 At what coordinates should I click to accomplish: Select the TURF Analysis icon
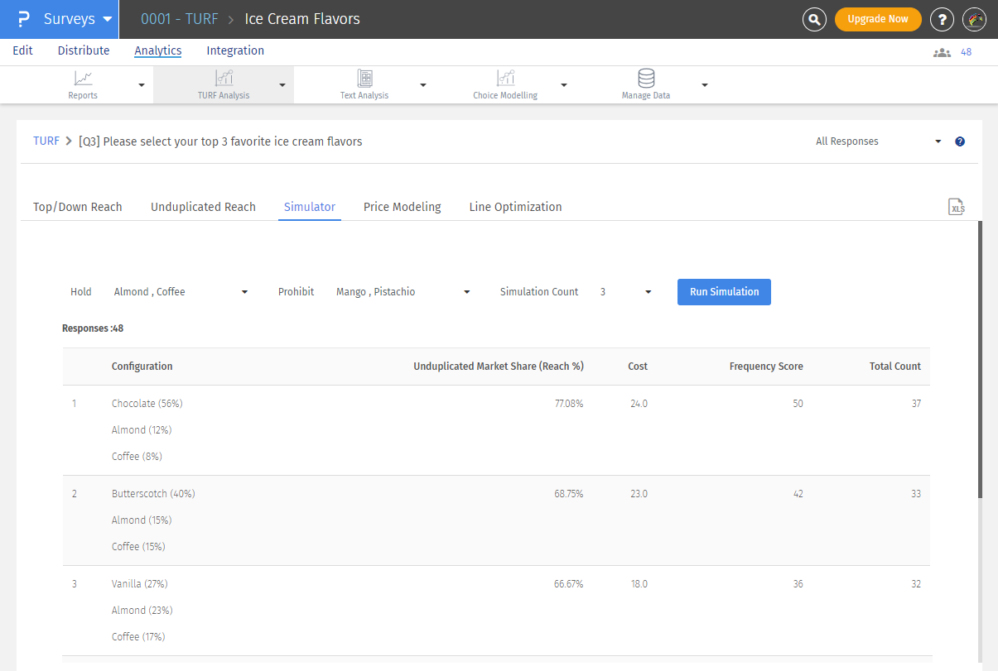click(x=224, y=79)
